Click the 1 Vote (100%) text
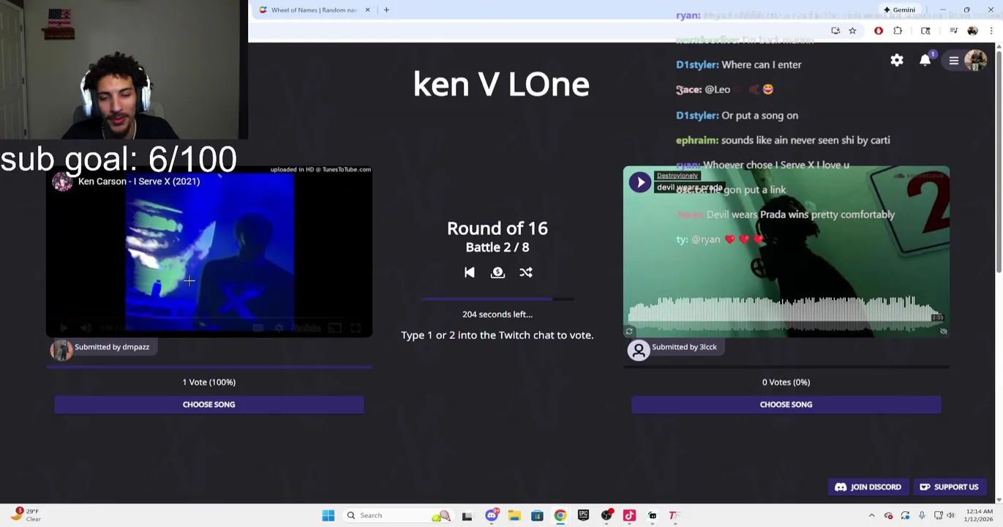Viewport: 1003px width, 527px height. point(209,382)
